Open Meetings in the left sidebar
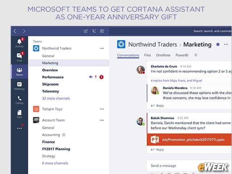The width and height of the screenshot is (232, 174). tap(19, 86)
